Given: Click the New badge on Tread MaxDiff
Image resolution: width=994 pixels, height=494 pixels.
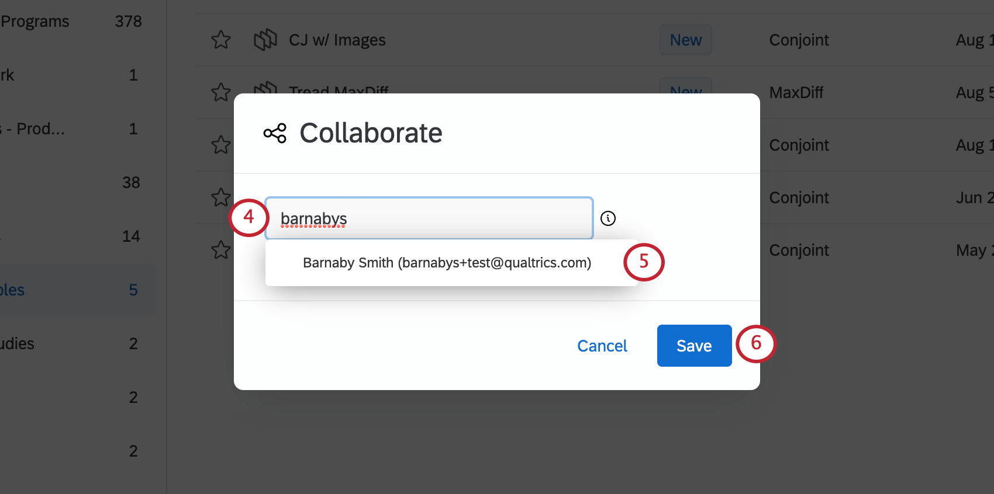Looking at the screenshot, I should click(x=685, y=91).
